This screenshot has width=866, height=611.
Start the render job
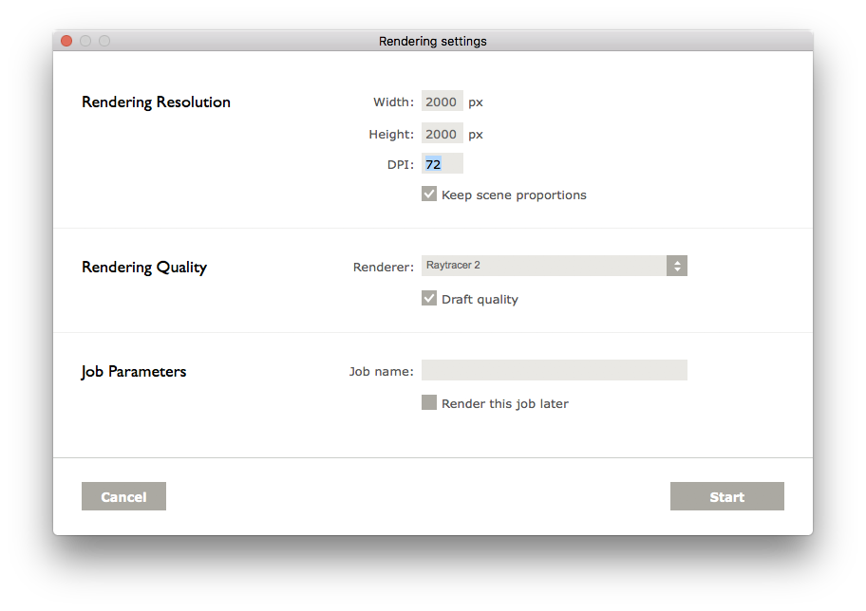pyautogui.click(x=726, y=496)
